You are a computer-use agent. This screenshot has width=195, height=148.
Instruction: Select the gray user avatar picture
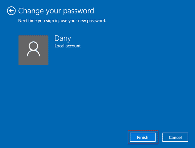[x=34, y=50]
